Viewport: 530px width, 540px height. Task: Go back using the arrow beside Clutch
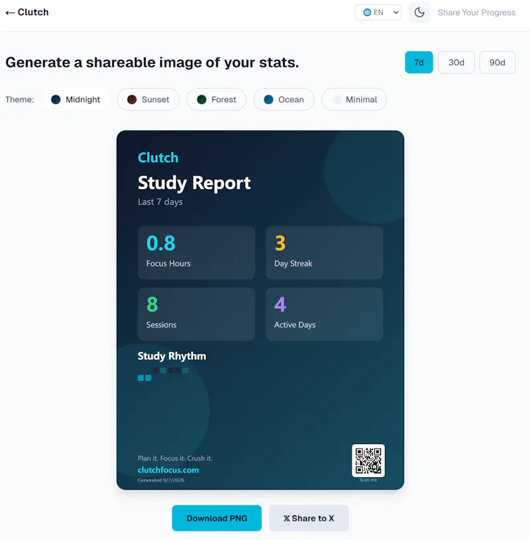(10, 13)
